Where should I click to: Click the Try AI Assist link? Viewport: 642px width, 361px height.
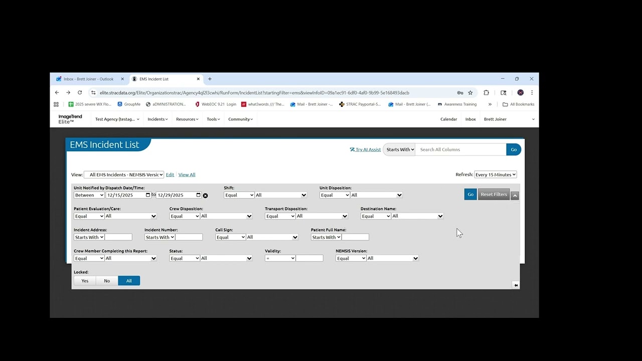(x=365, y=149)
